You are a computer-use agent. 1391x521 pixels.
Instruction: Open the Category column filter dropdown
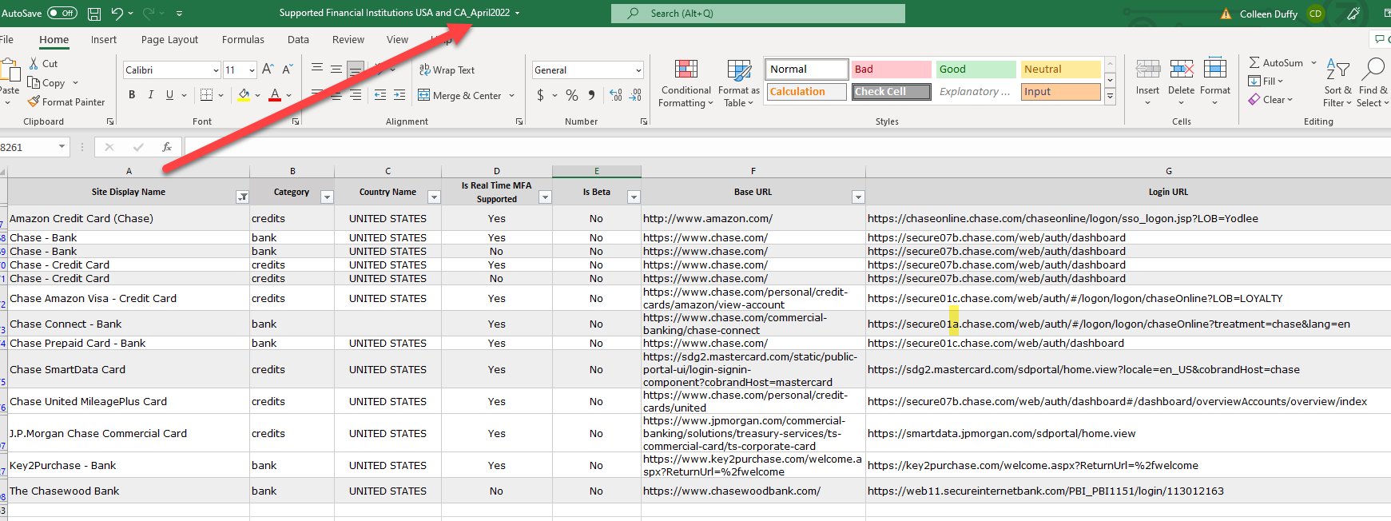point(327,197)
